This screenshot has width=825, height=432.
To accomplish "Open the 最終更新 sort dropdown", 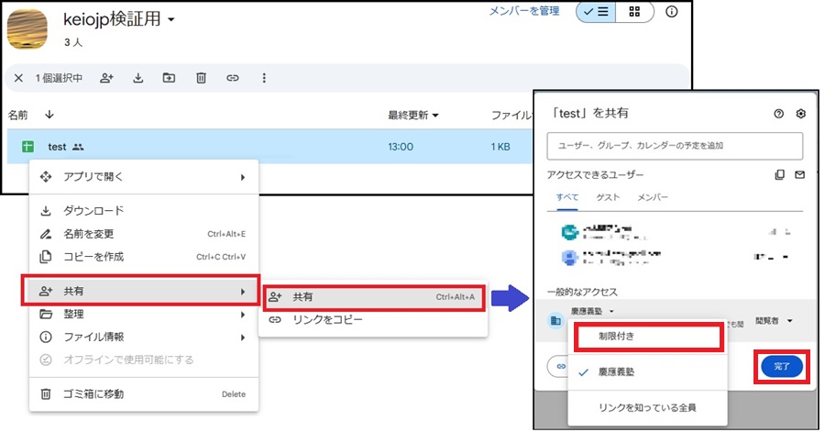I will coord(413,116).
